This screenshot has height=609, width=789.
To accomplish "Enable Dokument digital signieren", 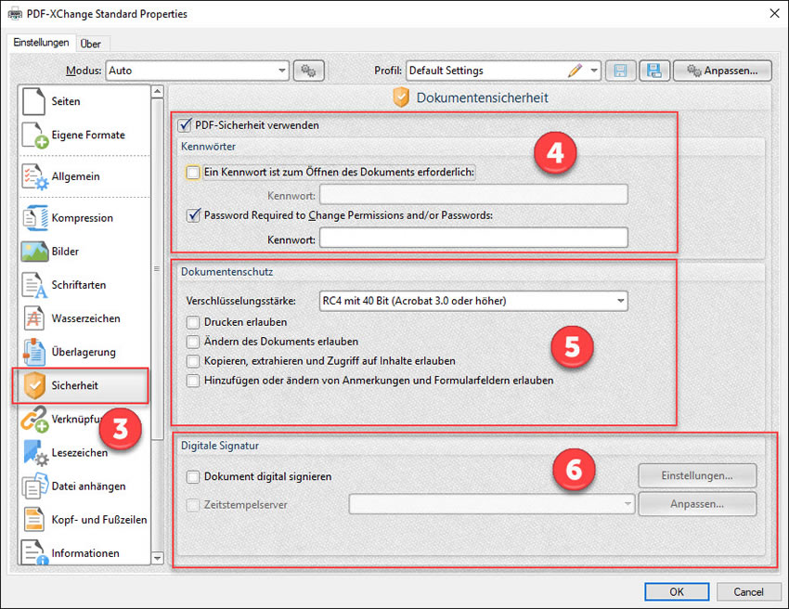I will tap(193, 476).
